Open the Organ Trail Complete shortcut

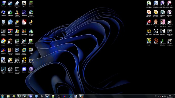point(163,42)
